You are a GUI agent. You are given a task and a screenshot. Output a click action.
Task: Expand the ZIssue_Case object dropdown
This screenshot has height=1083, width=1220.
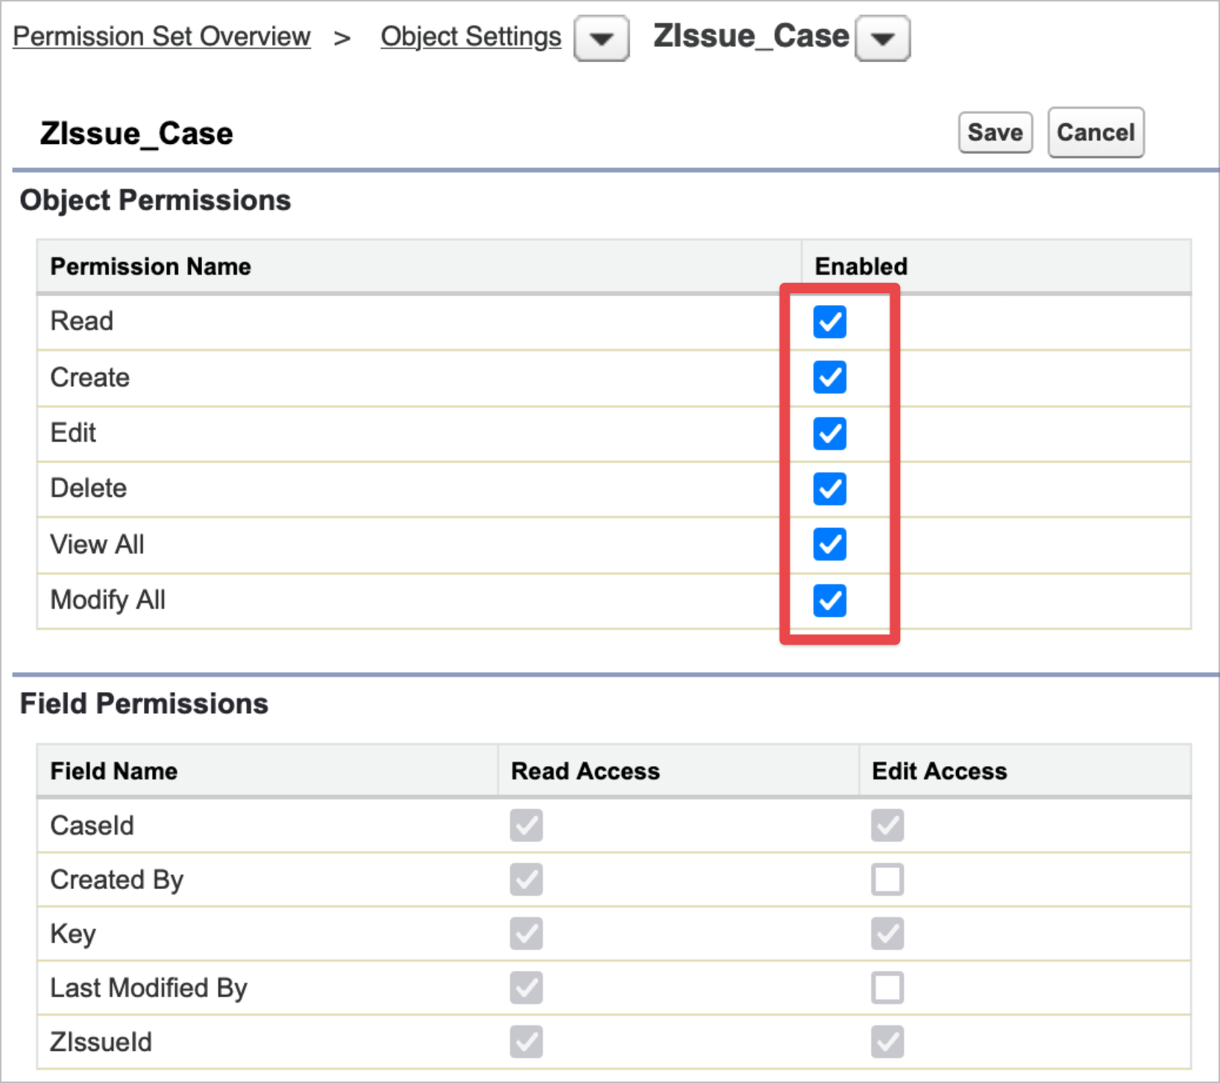coord(882,38)
